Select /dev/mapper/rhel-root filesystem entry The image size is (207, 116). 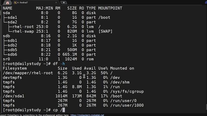click(28, 73)
